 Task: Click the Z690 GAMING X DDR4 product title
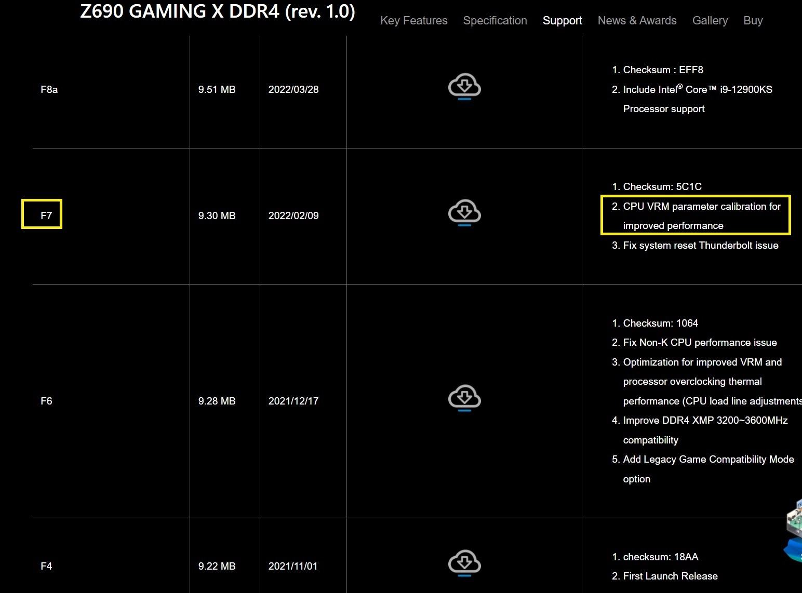218,11
